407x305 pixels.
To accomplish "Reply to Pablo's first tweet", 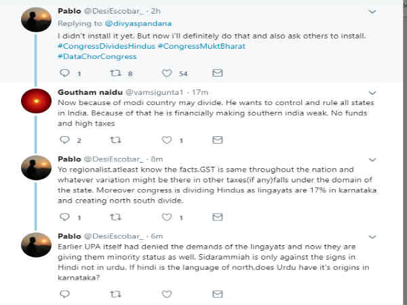I will [65, 73].
